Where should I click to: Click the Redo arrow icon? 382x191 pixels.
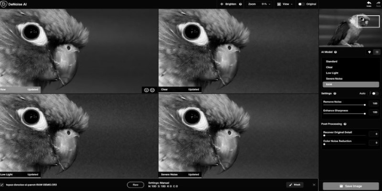coord(378,4)
